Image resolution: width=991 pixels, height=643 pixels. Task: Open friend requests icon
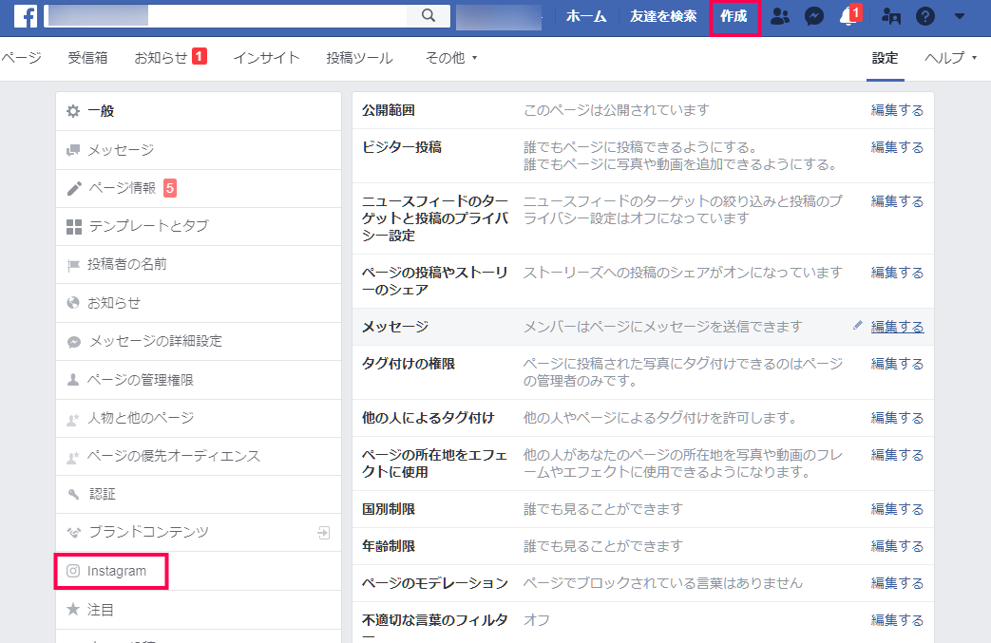(x=779, y=16)
